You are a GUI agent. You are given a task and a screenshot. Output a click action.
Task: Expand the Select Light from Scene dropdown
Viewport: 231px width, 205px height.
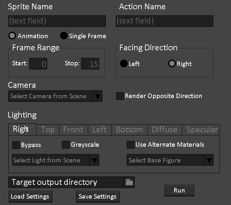pos(56,160)
